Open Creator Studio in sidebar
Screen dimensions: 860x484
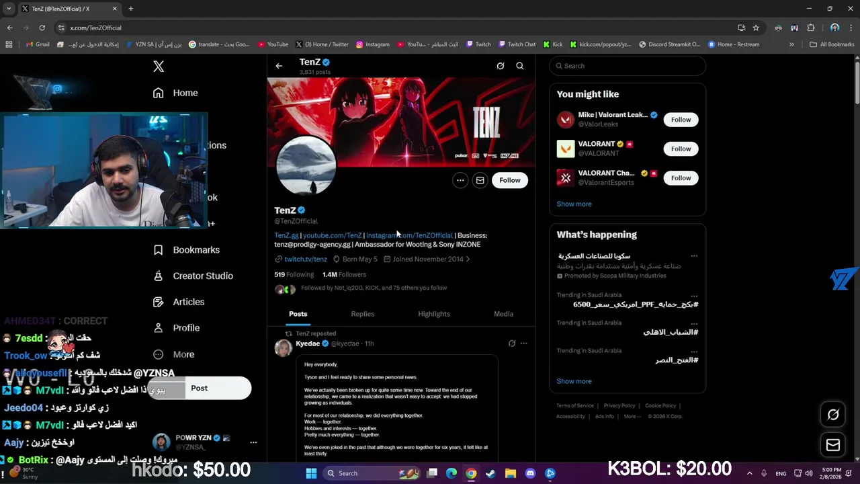193,276
